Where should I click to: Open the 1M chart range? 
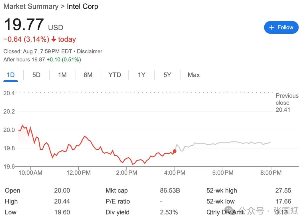tap(62, 75)
